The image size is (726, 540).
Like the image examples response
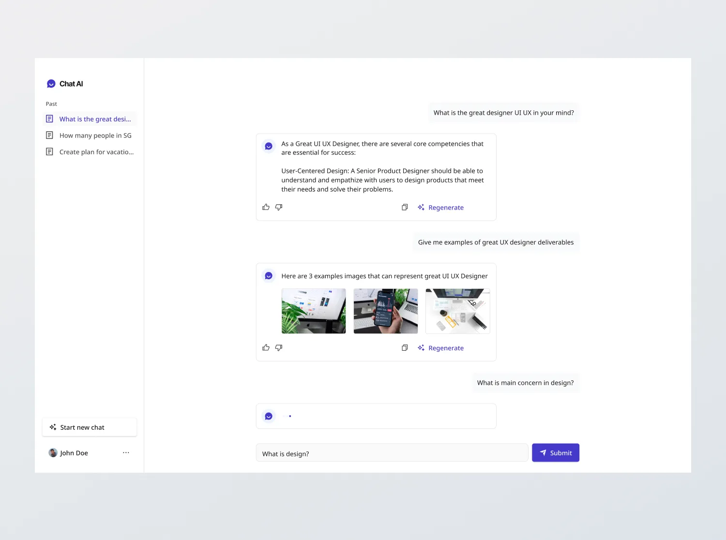coord(266,347)
